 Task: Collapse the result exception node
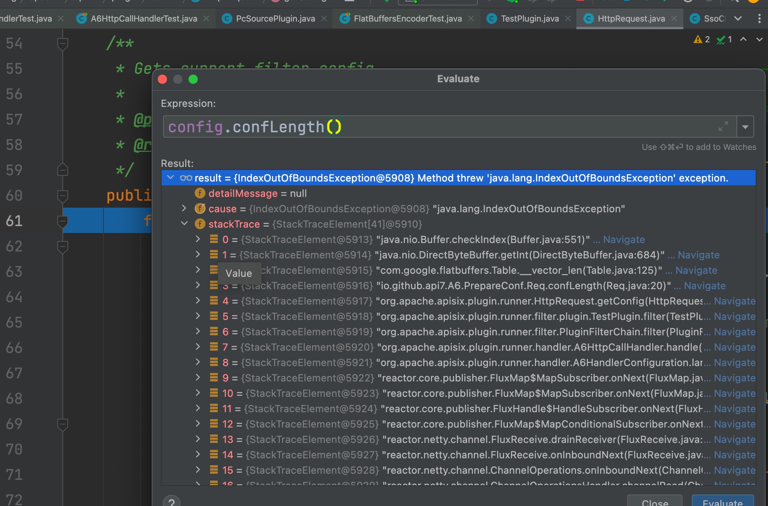pyautogui.click(x=170, y=177)
